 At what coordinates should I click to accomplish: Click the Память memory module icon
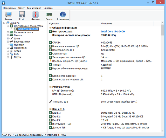[49, 16]
